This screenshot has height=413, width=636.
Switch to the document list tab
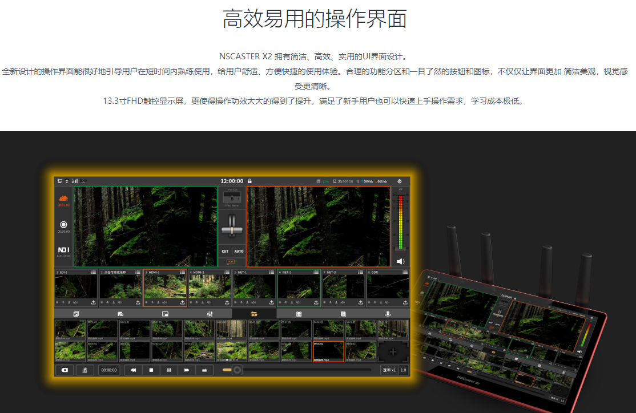tap(343, 314)
